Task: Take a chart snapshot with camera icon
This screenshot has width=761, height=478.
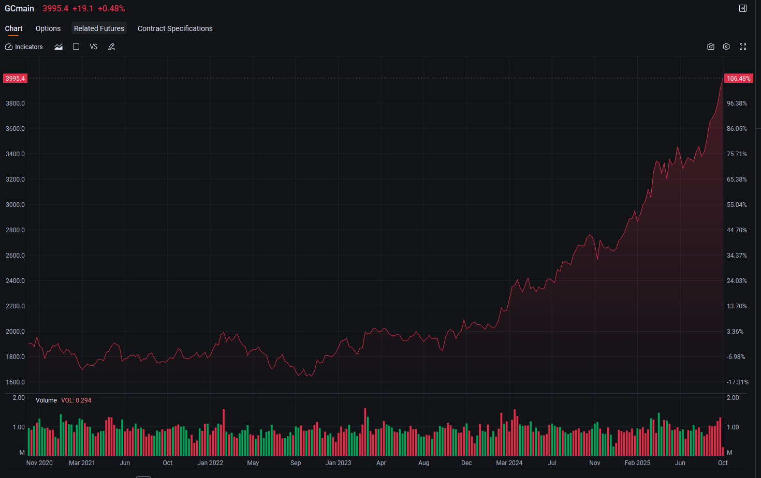Action: pyautogui.click(x=711, y=47)
